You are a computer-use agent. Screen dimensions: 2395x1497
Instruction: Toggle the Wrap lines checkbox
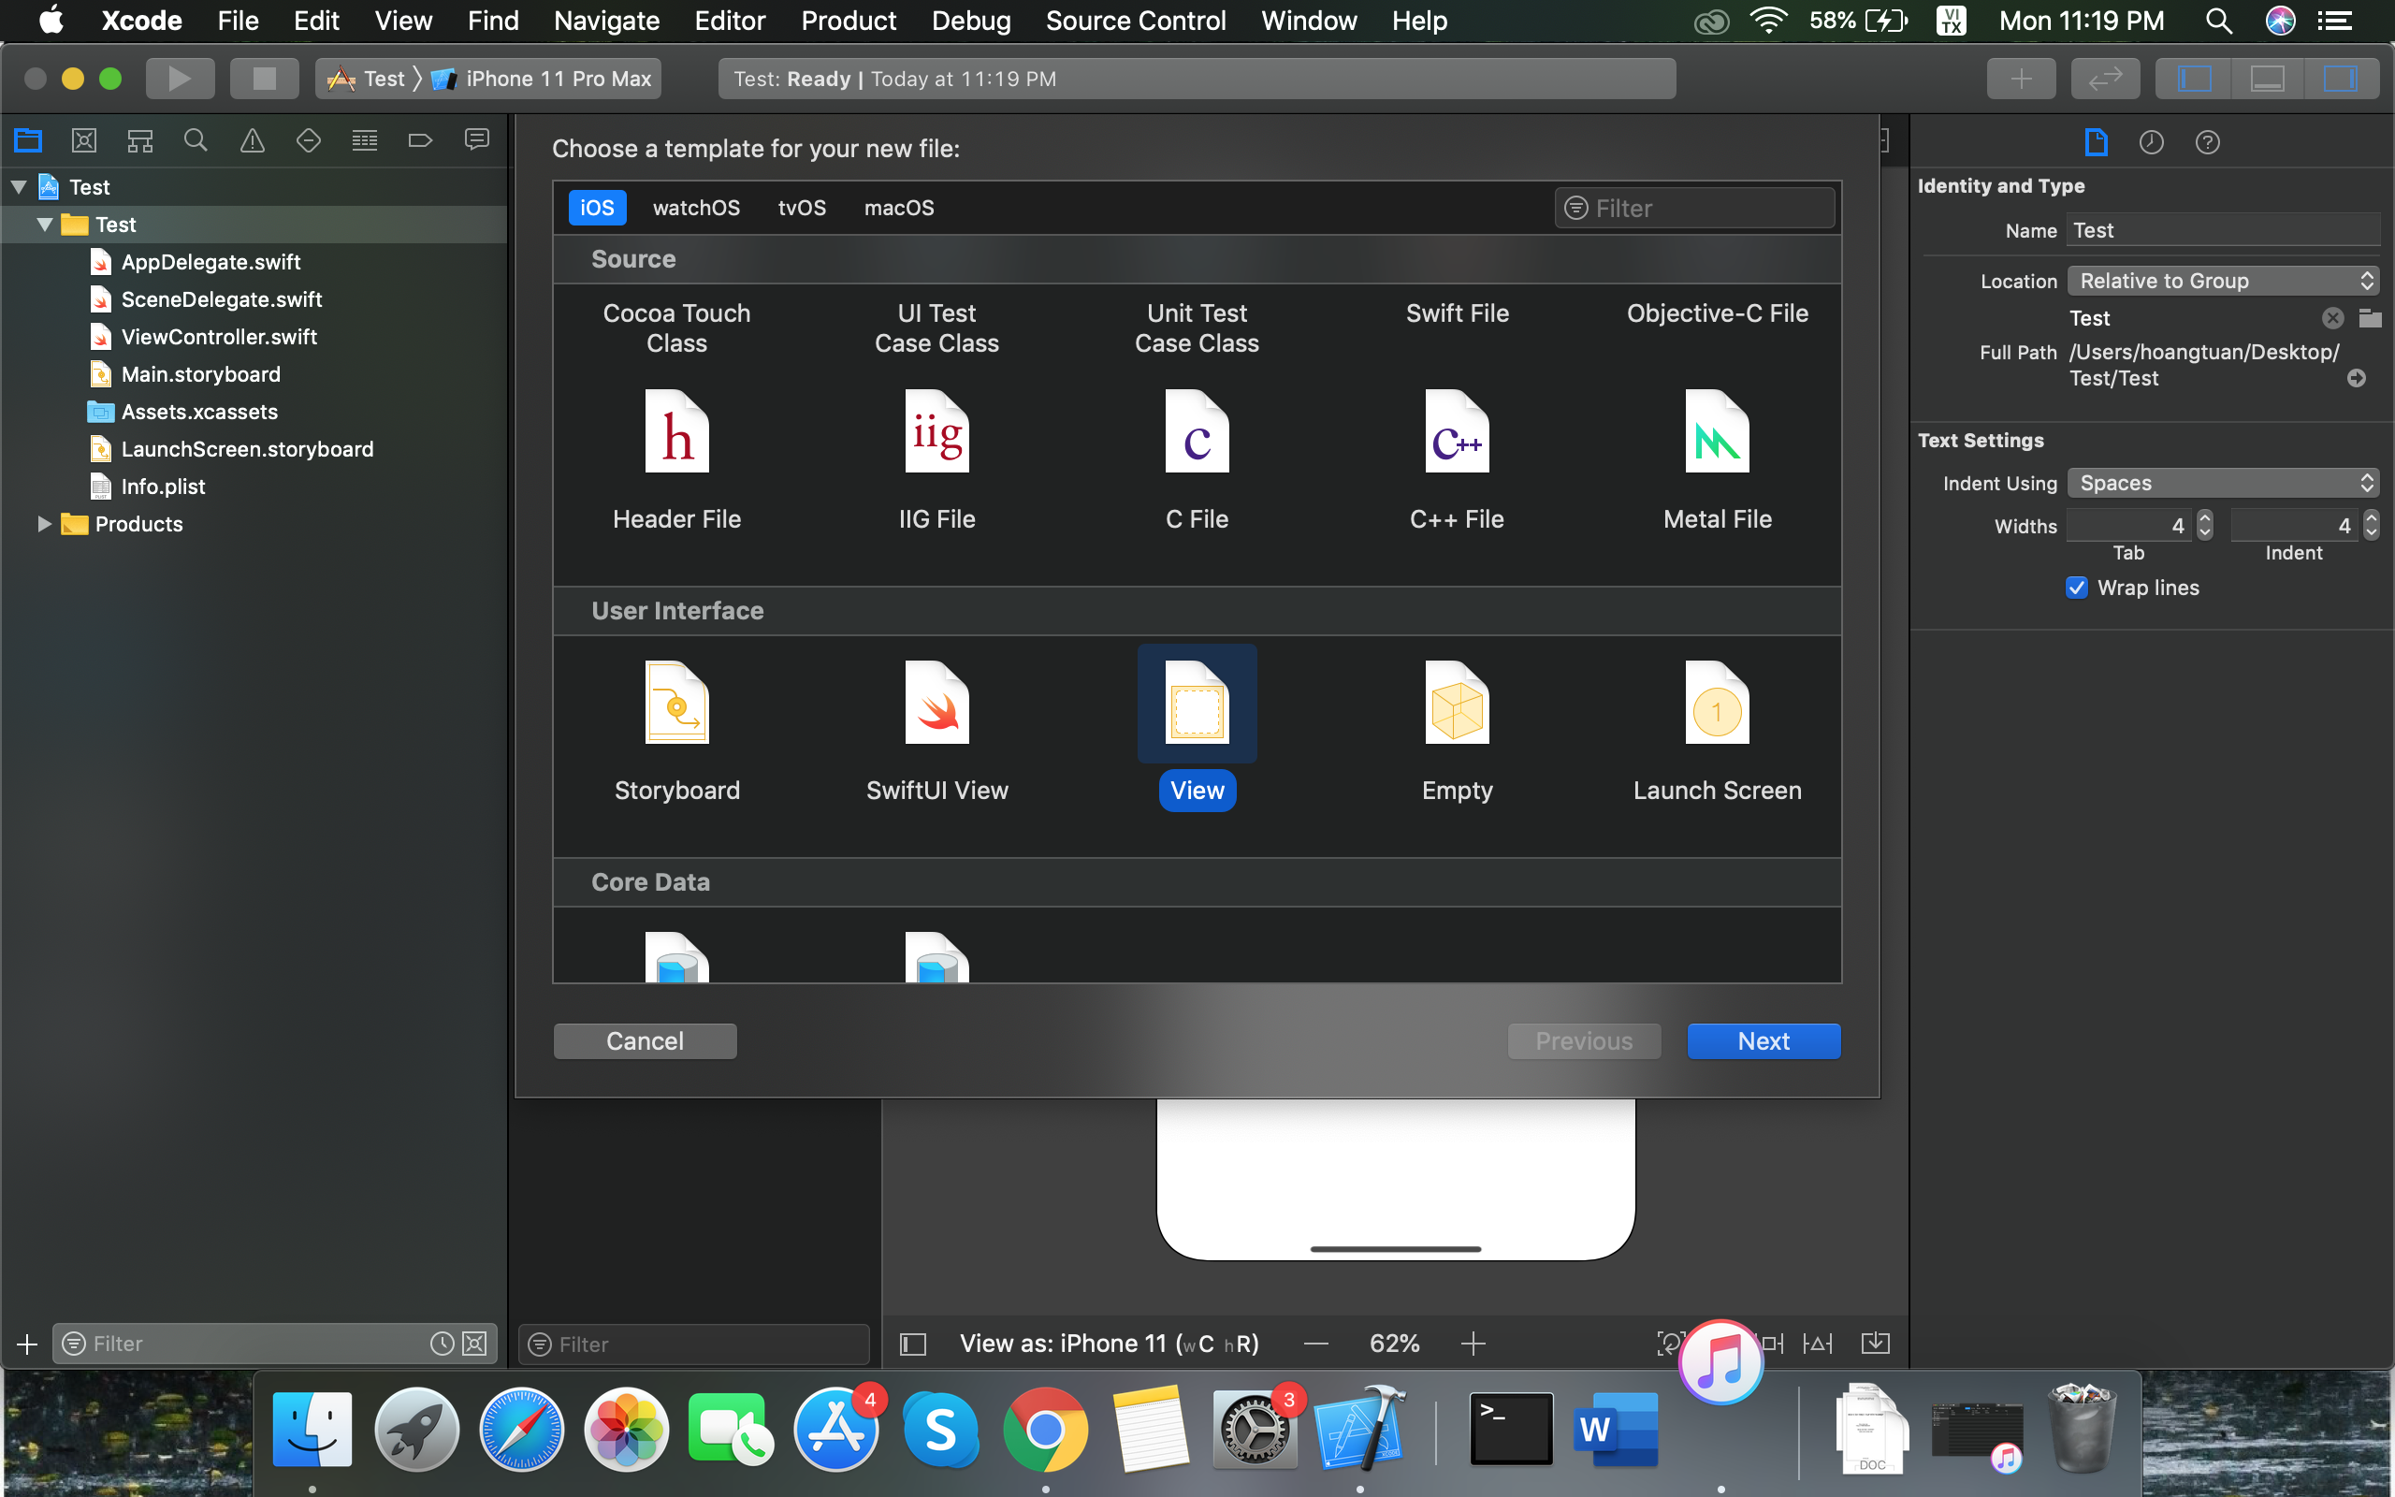tap(2076, 588)
